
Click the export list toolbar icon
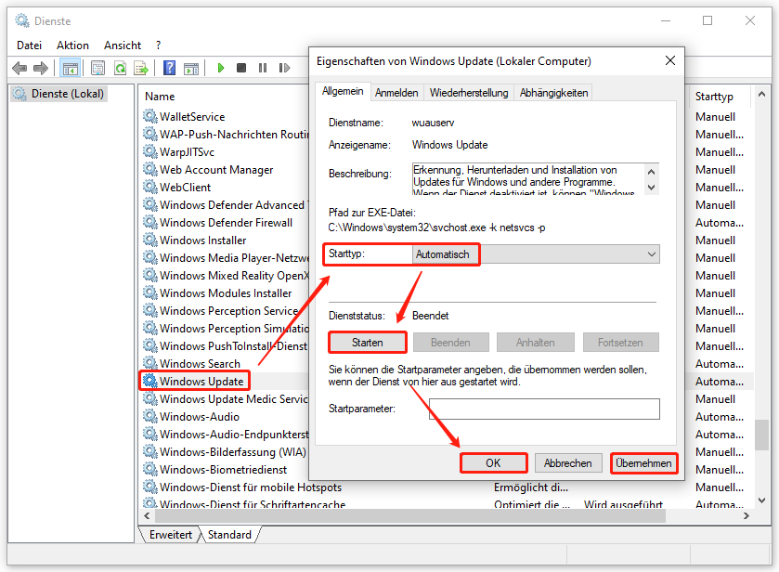coord(142,67)
